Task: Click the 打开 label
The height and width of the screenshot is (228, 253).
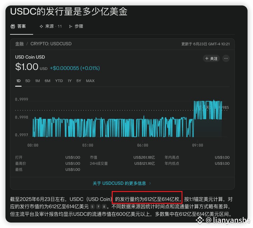Action: [19, 157]
